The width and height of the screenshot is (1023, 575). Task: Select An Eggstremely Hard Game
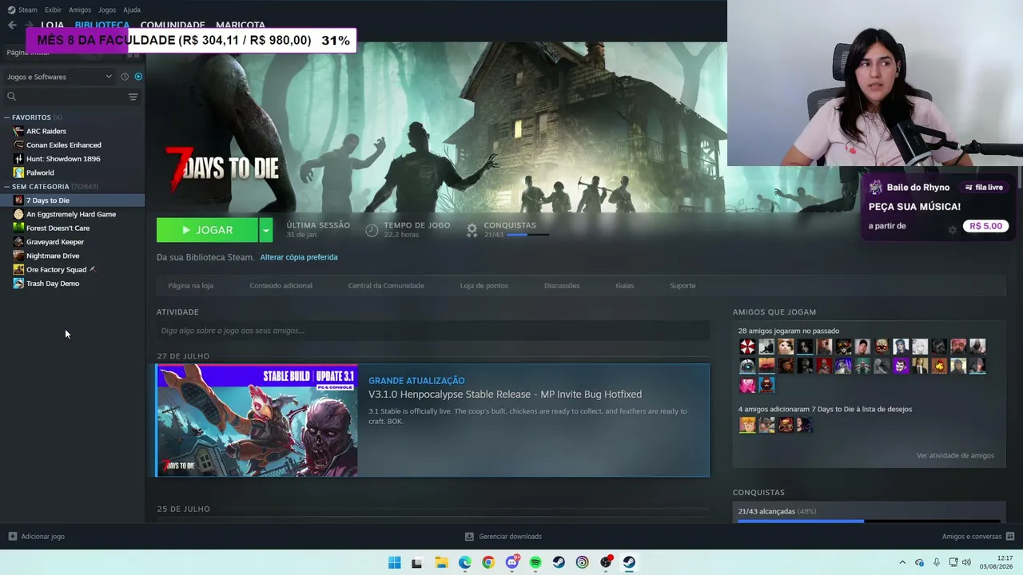(72, 214)
